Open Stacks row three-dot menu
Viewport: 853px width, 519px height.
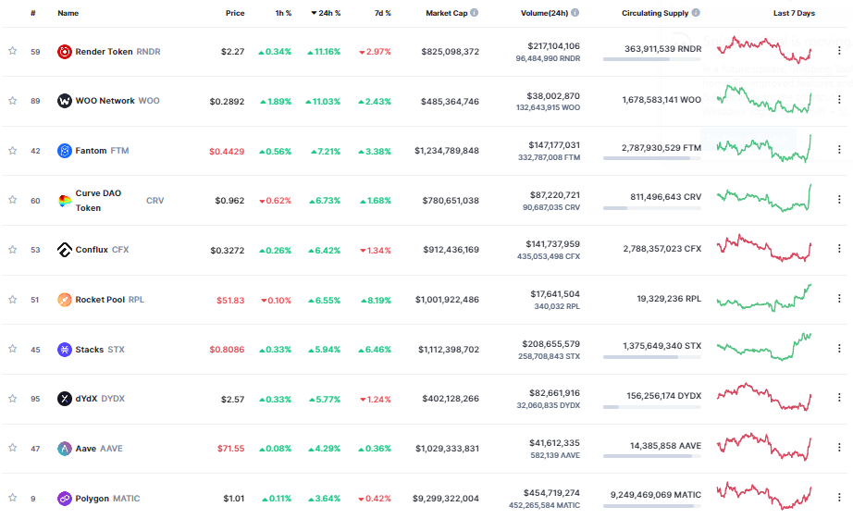pyautogui.click(x=839, y=348)
